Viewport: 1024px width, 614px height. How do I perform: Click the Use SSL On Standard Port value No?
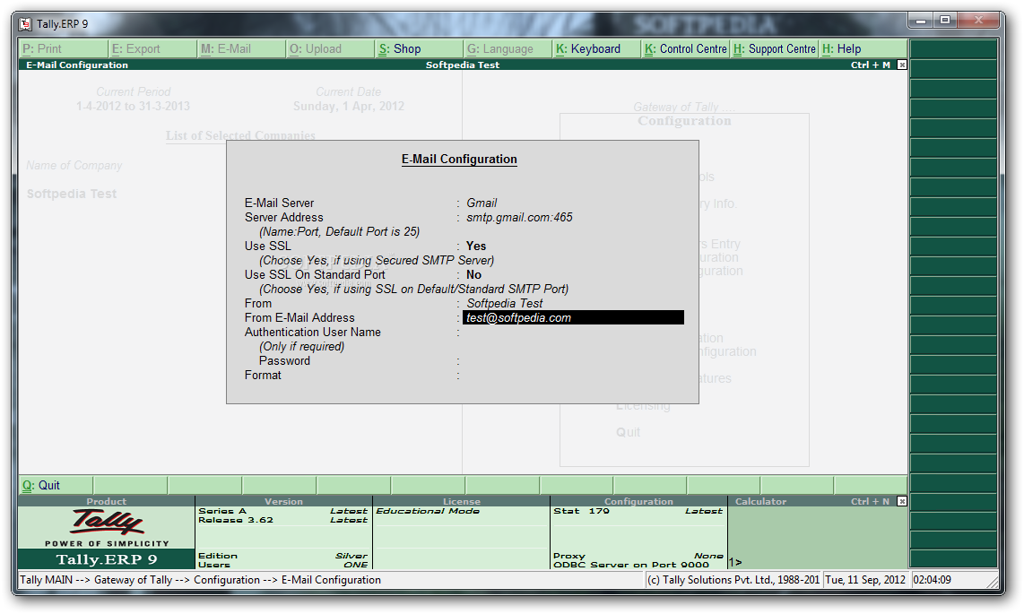tap(473, 274)
